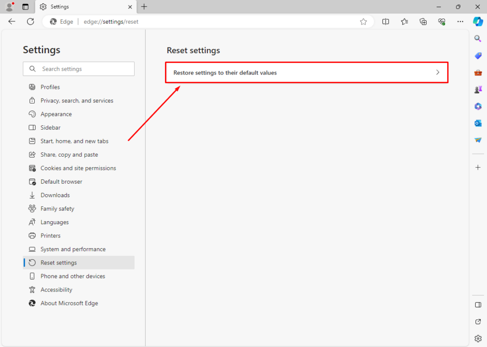This screenshot has width=487, height=347.
Task: Open the Collections panel
Action: tap(423, 21)
